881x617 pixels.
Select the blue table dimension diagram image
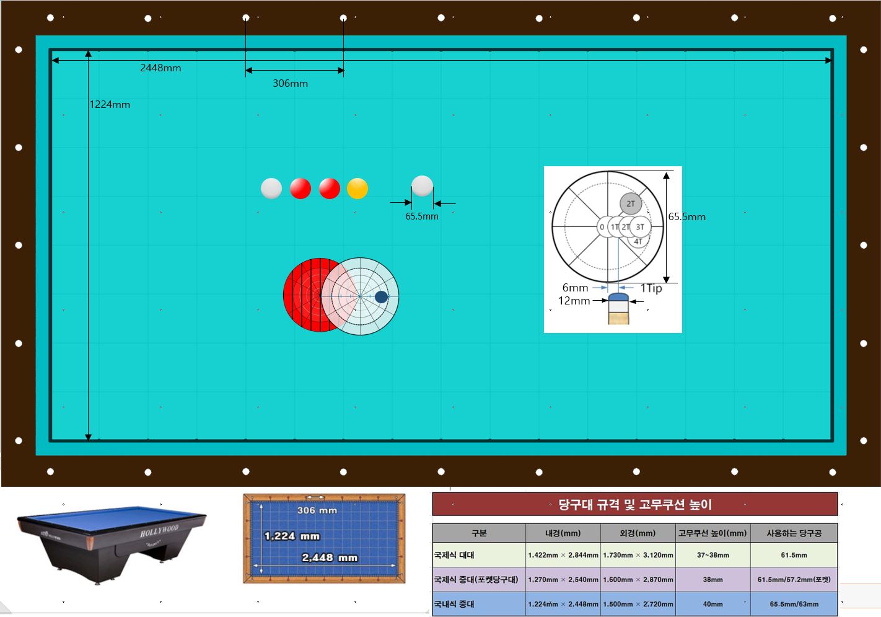click(x=324, y=538)
